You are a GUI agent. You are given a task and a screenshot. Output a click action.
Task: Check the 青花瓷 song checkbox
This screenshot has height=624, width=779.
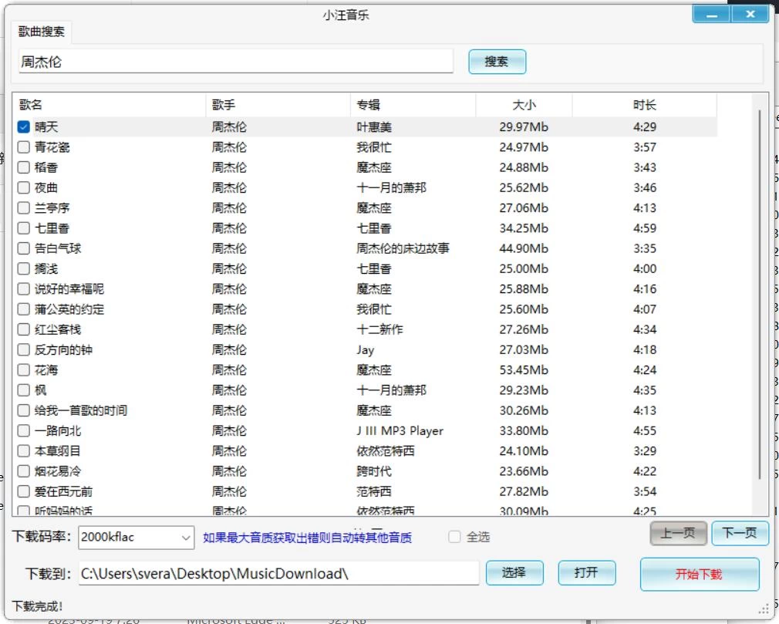point(23,147)
